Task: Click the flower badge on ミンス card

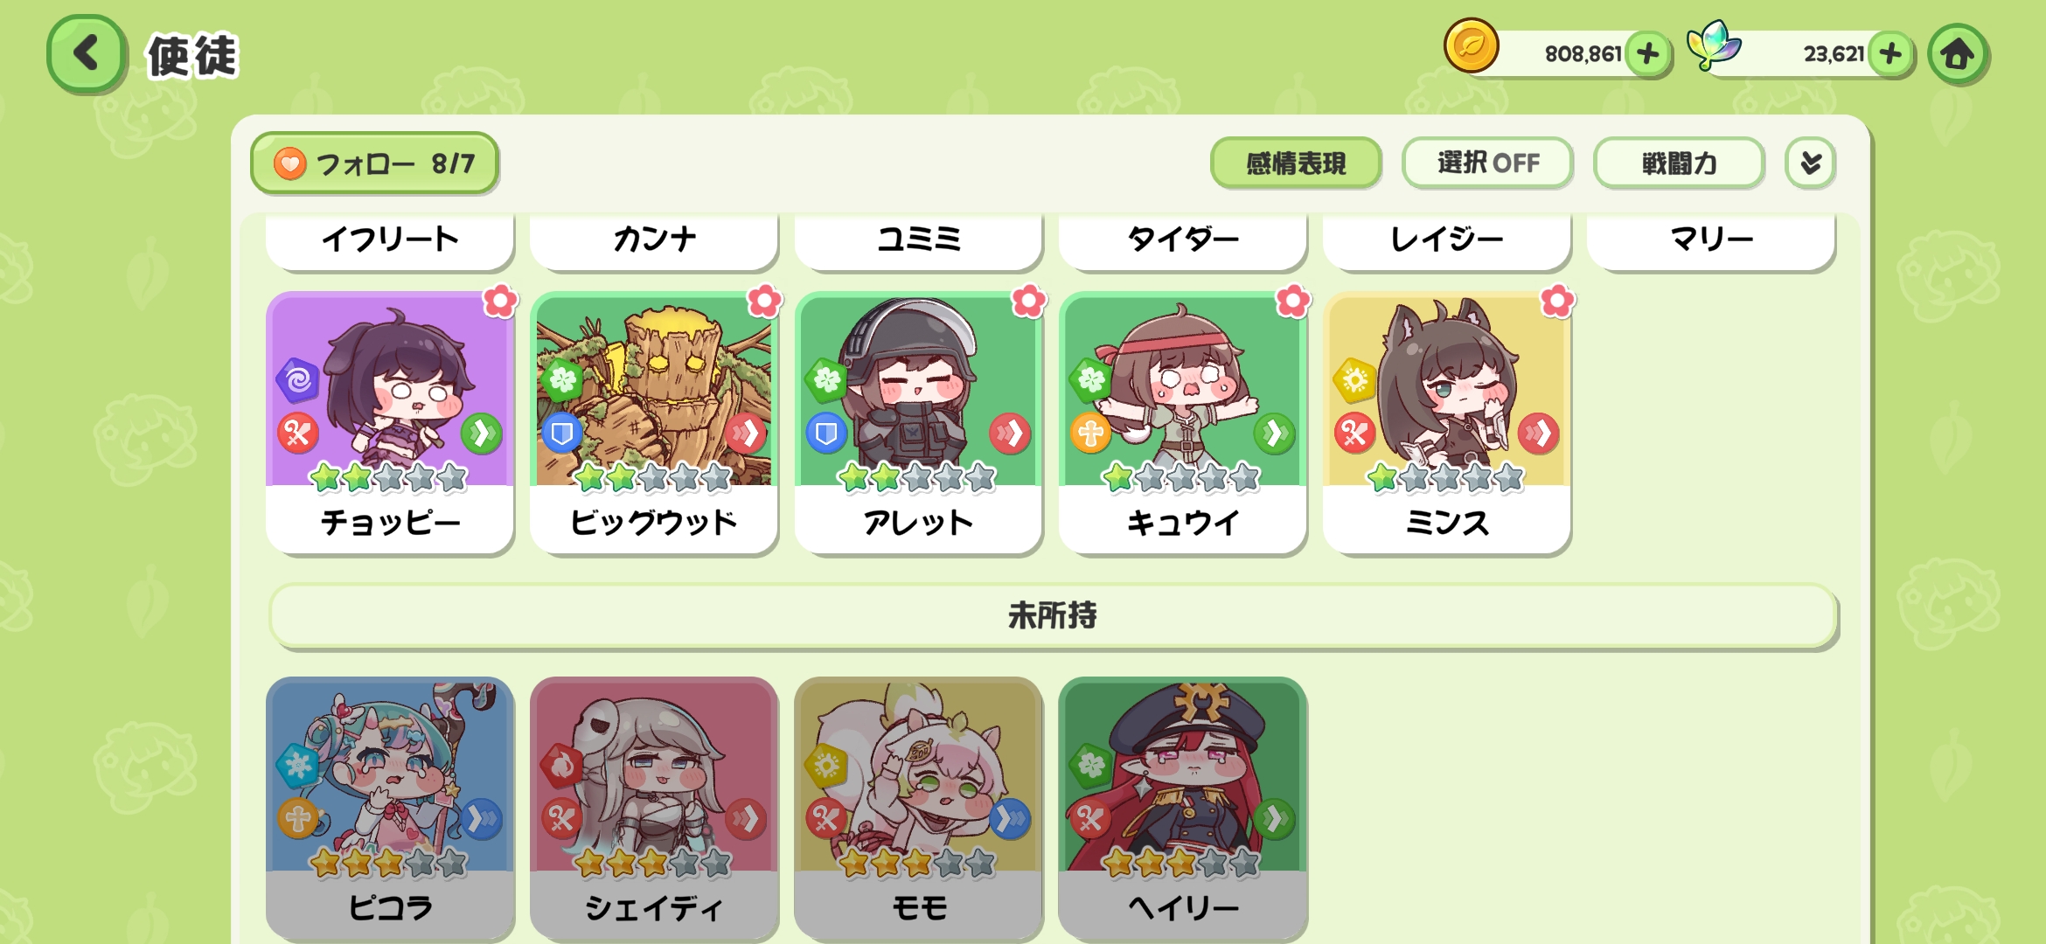Action: coord(1557,301)
